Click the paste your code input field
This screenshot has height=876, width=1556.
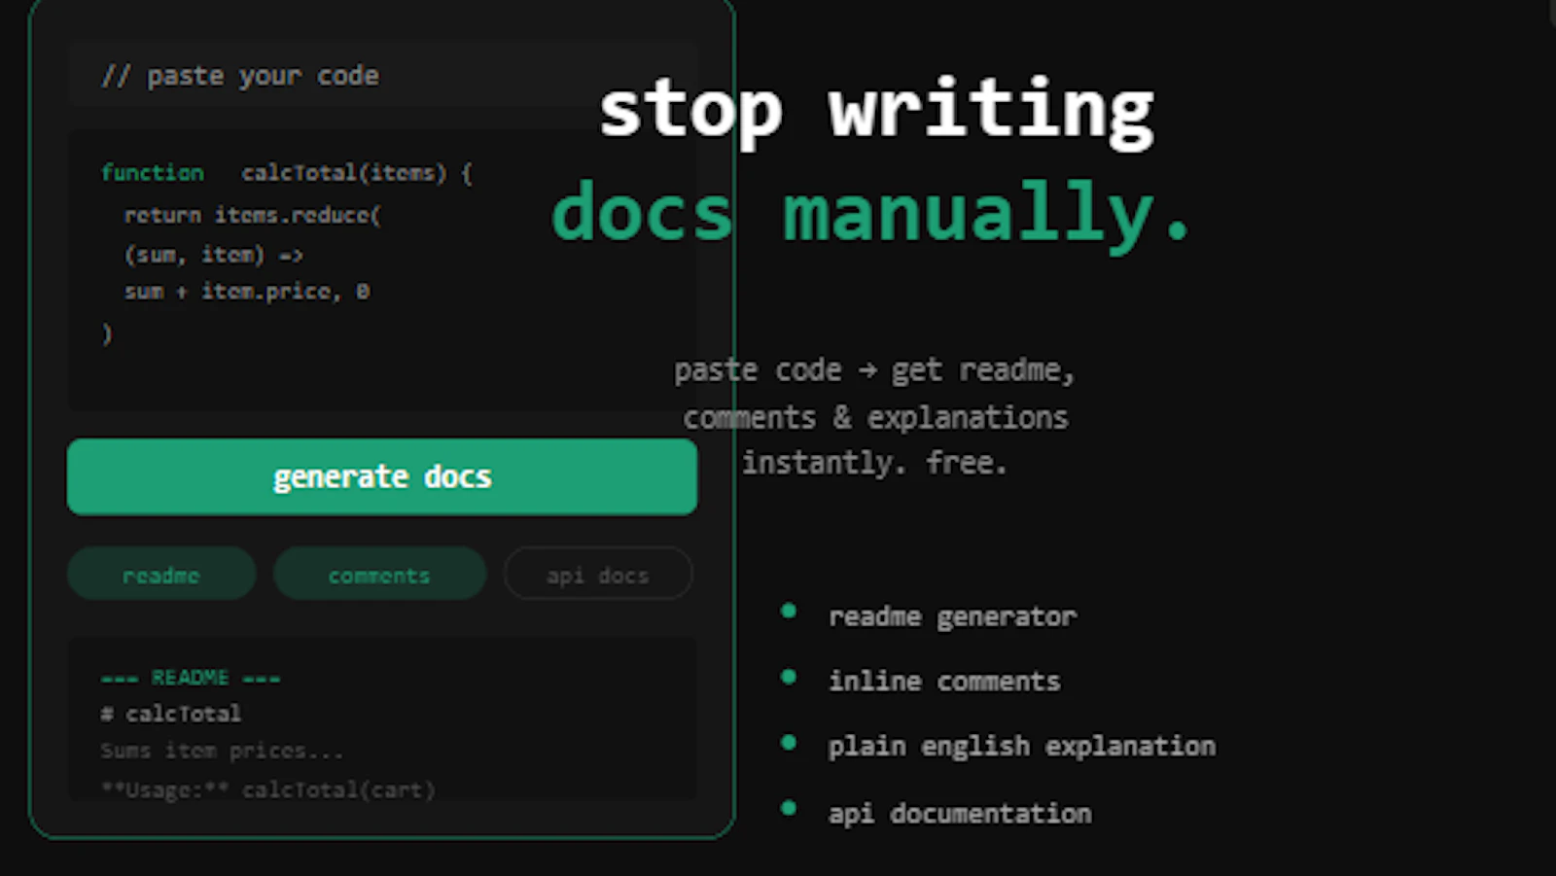382,75
